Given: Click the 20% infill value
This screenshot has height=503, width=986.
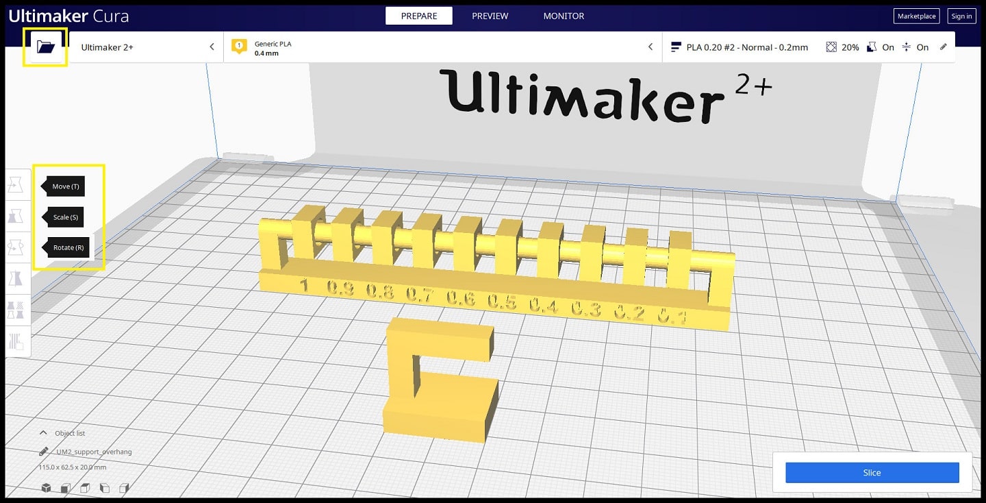Looking at the screenshot, I should point(850,47).
